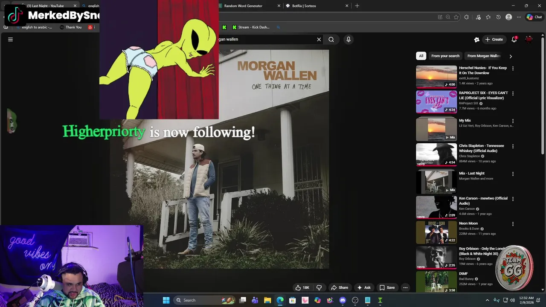Click the YouTube search magnifier button

click(331, 39)
